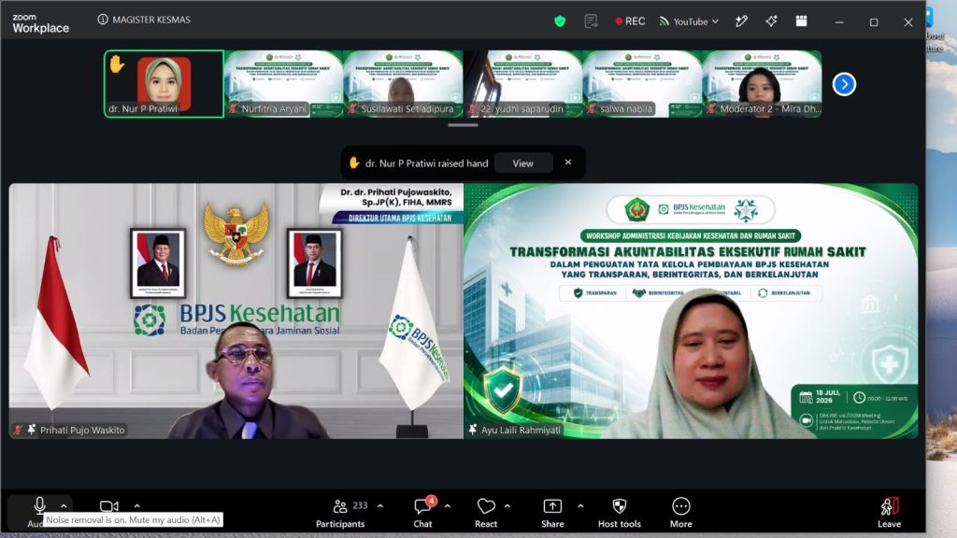957x538 pixels.
Task: Click pin icon on Ayu Laili Rahmiyati
Action: click(x=472, y=430)
